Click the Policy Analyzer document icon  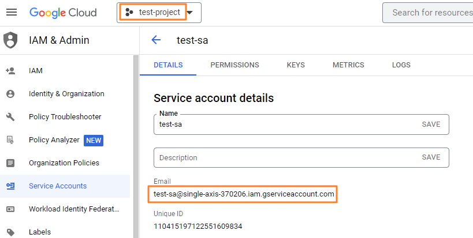(10, 140)
